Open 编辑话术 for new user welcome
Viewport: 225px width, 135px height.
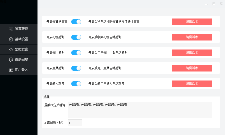192,84
